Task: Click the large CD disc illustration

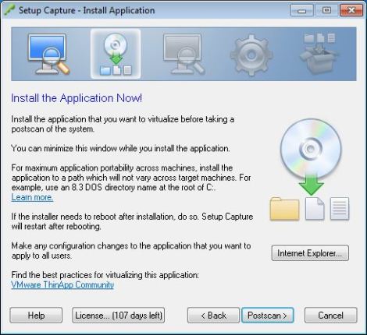Action: 311,150
